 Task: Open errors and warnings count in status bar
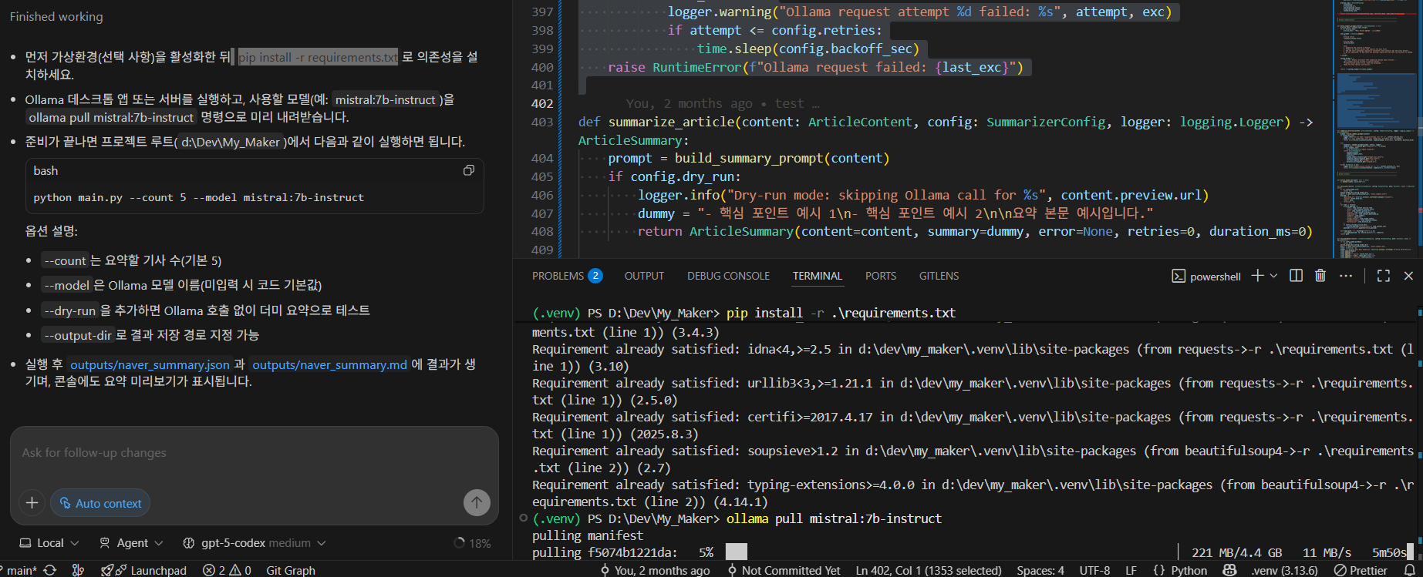pyautogui.click(x=227, y=570)
